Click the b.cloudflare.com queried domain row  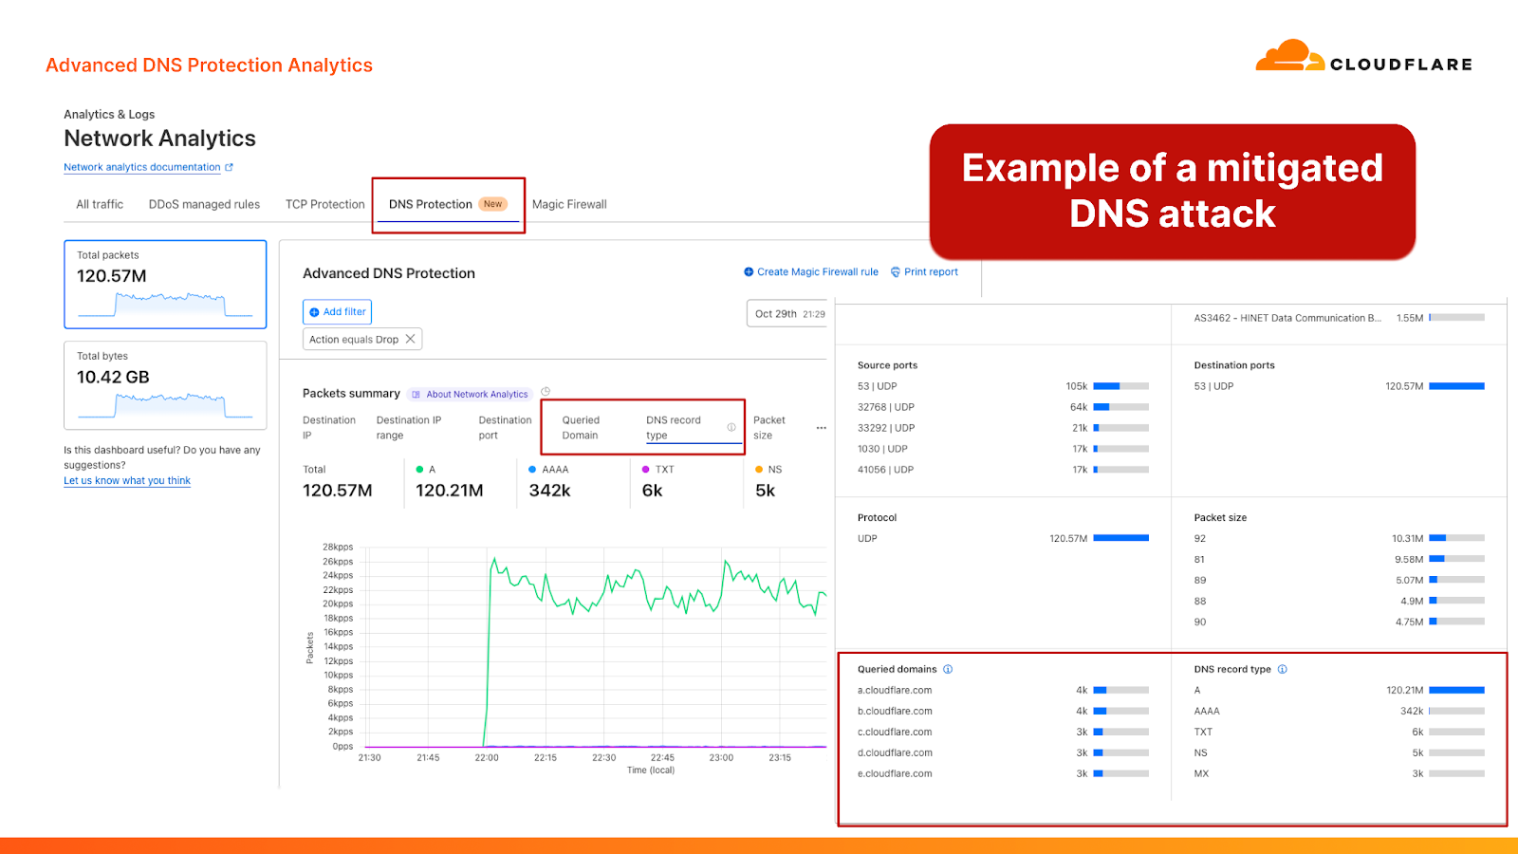point(1003,712)
